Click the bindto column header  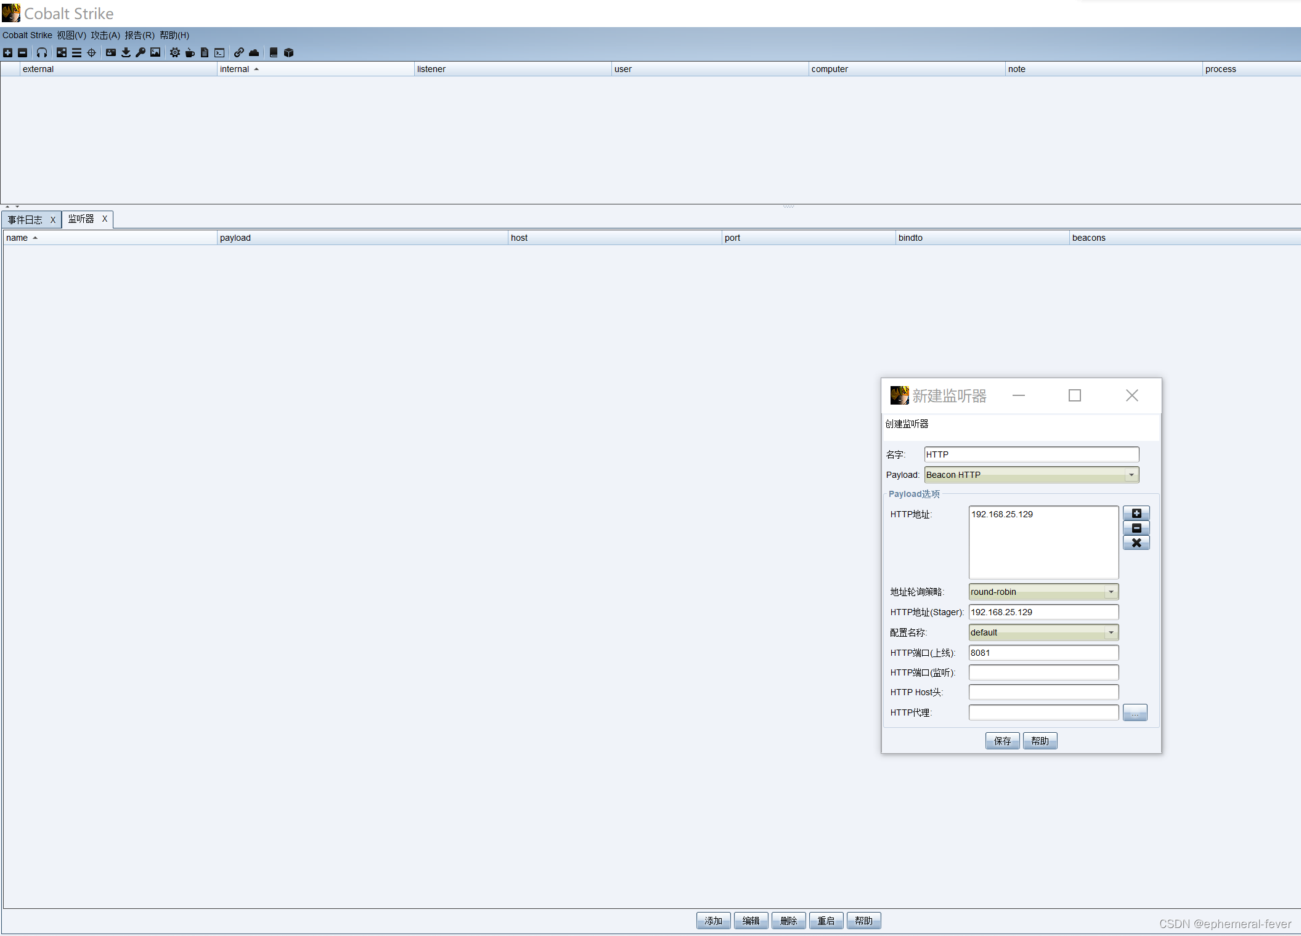coord(982,238)
